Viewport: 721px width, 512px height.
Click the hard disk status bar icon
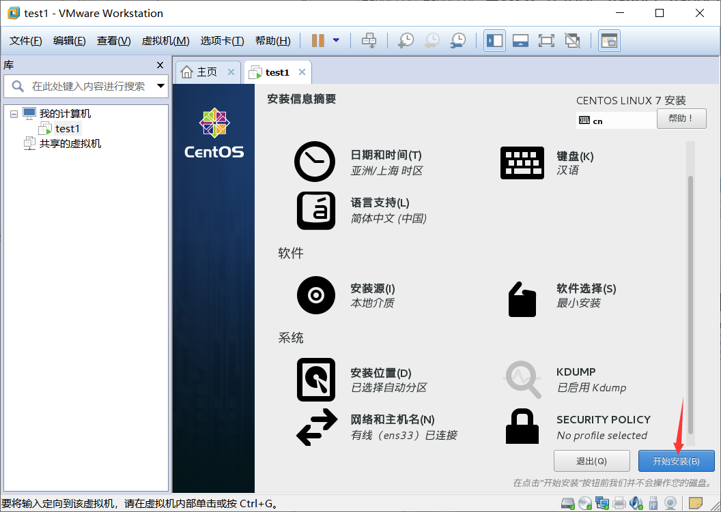568,503
